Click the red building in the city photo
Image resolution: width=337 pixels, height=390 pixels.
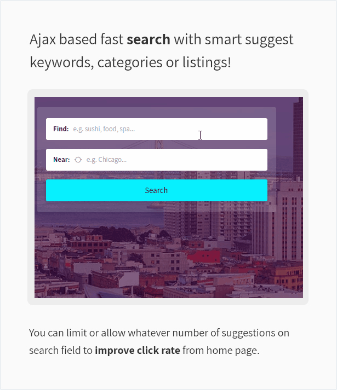204,257
